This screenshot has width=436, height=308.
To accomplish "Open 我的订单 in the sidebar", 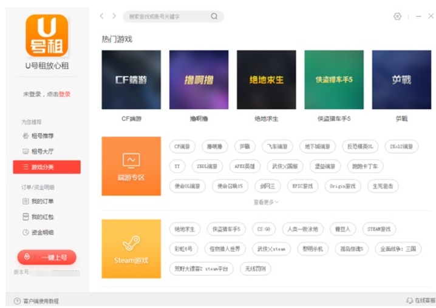I will pos(38,201).
